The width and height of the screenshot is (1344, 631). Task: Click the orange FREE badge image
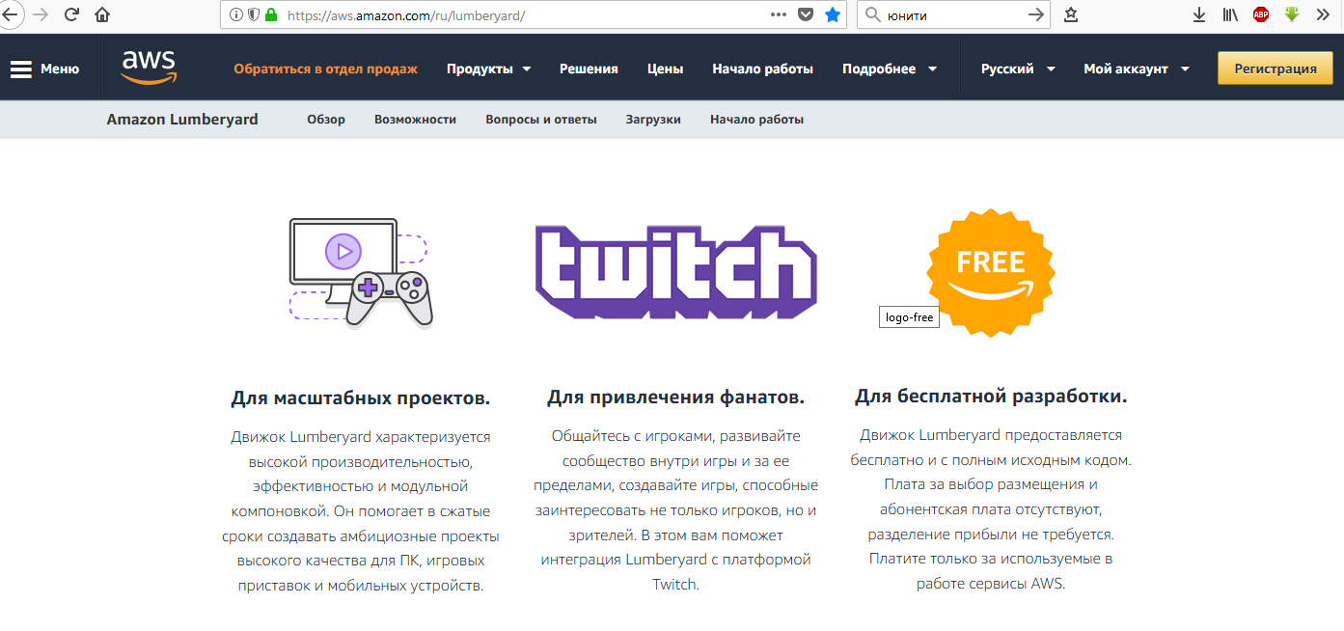point(991,271)
